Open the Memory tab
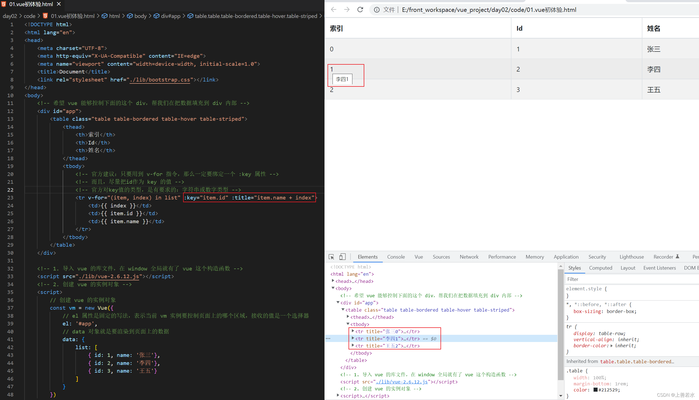The height and width of the screenshot is (400, 699). 535,257
